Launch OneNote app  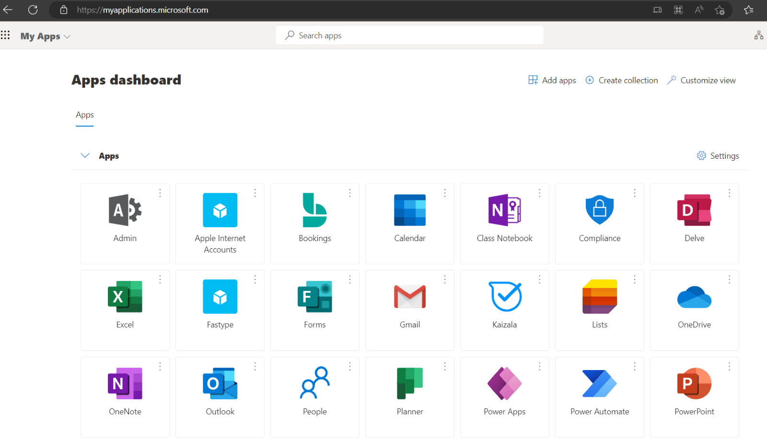click(125, 383)
